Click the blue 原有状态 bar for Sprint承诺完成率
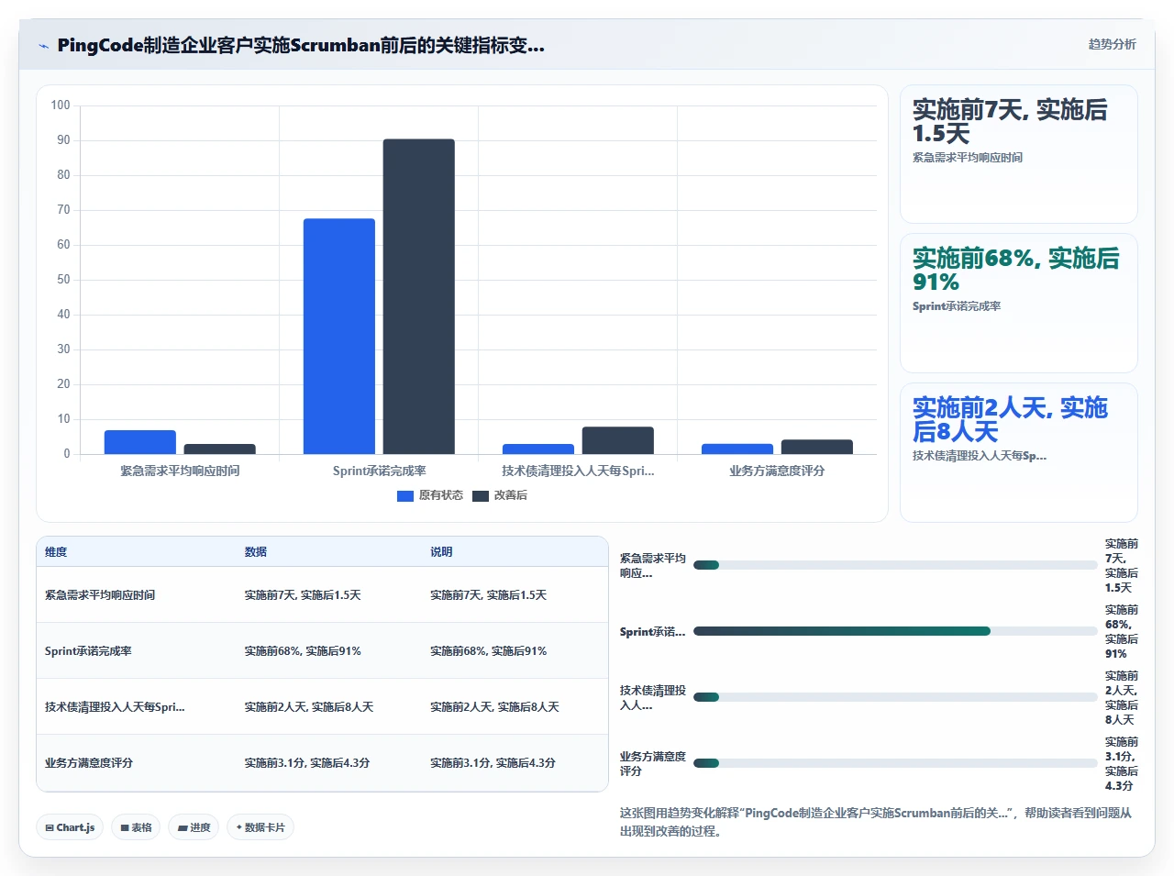Screen dimensions: 1174x876 coord(339,336)
